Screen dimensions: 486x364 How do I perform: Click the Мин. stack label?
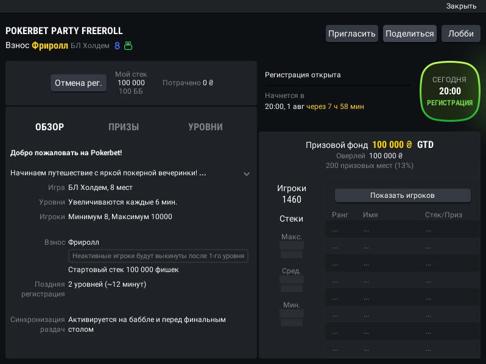(x=292, y=305)
